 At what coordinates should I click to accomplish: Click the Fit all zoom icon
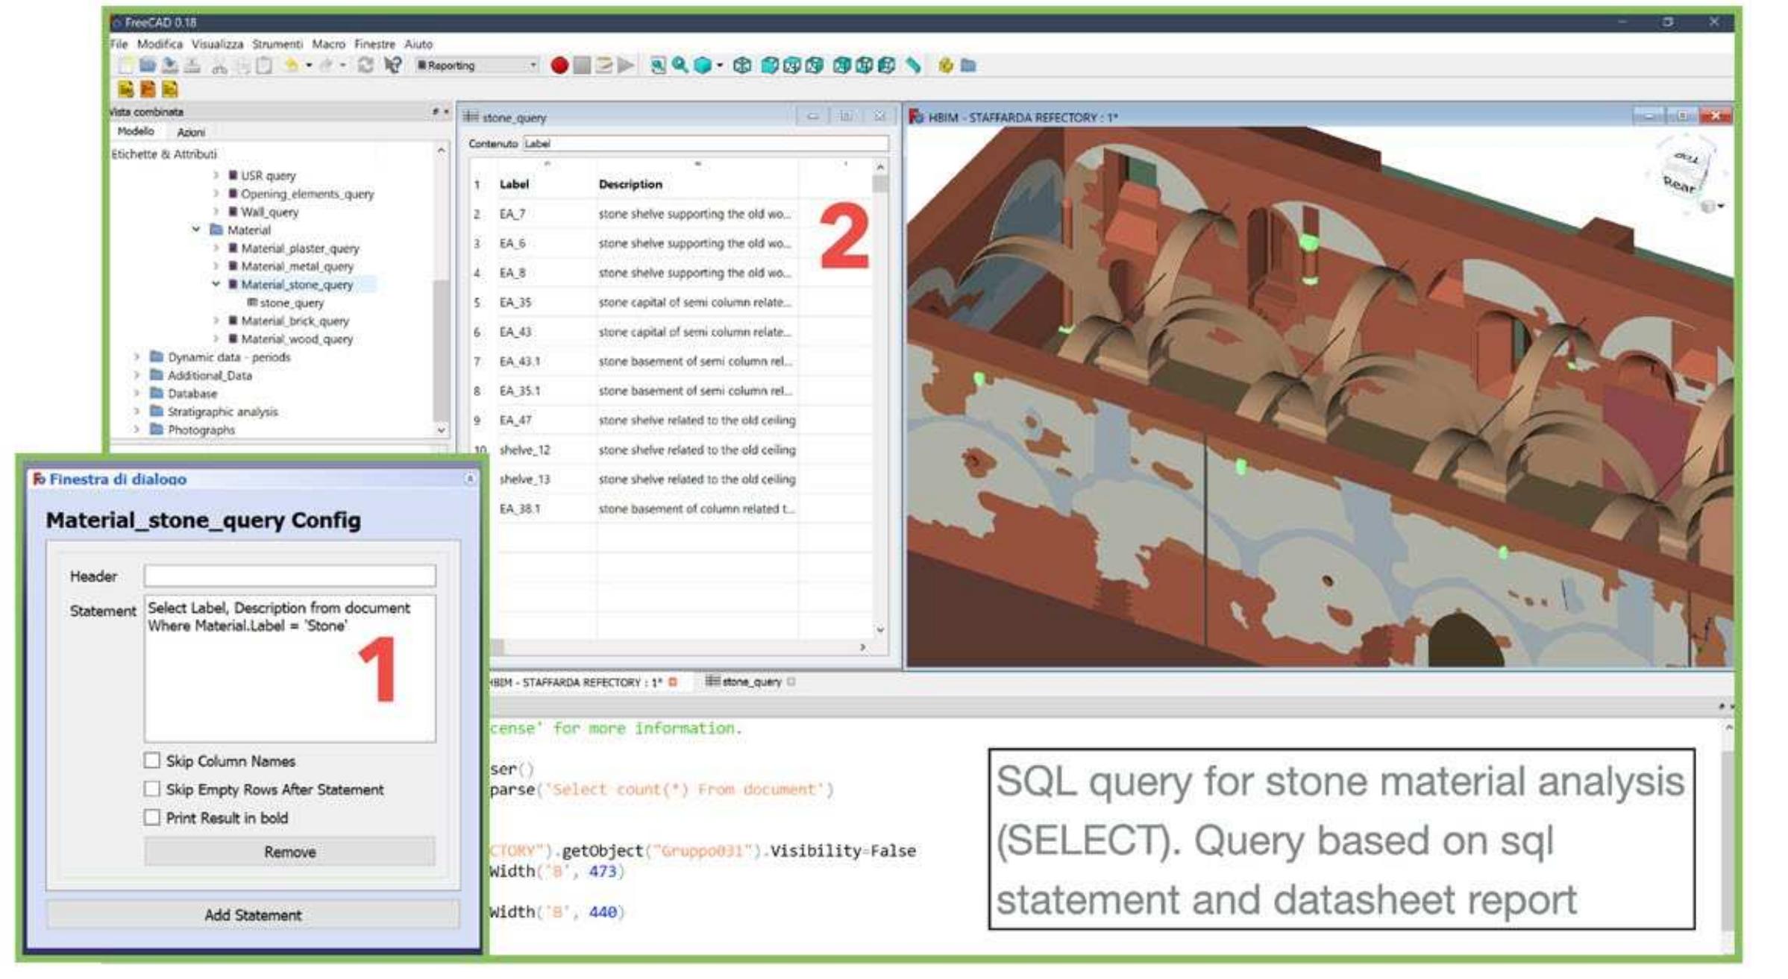click(658, 66)
